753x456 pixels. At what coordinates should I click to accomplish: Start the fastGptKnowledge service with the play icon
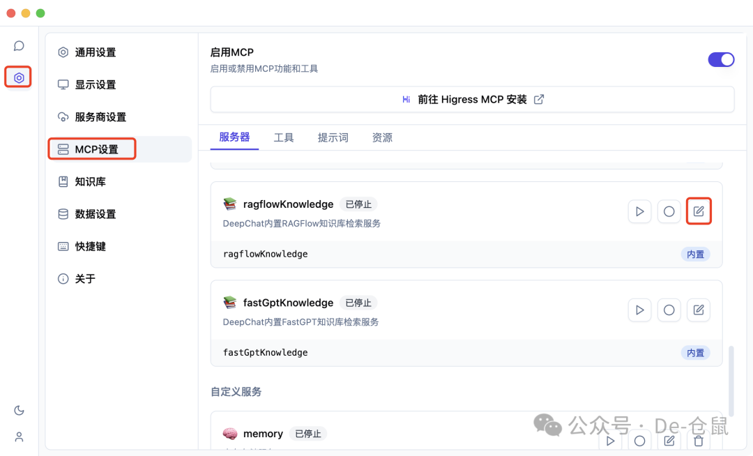tap(639, 310)
